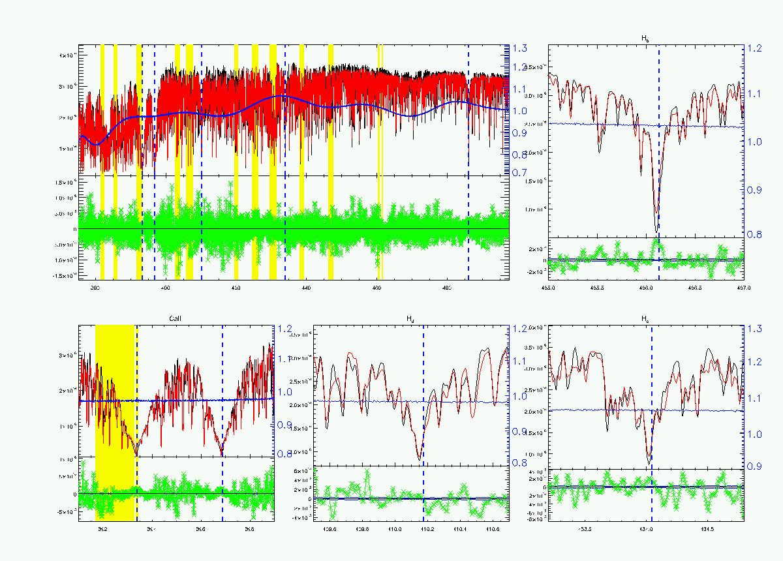Select the thin double yellow band near 460
783x561 pixels.
[380, 162]
